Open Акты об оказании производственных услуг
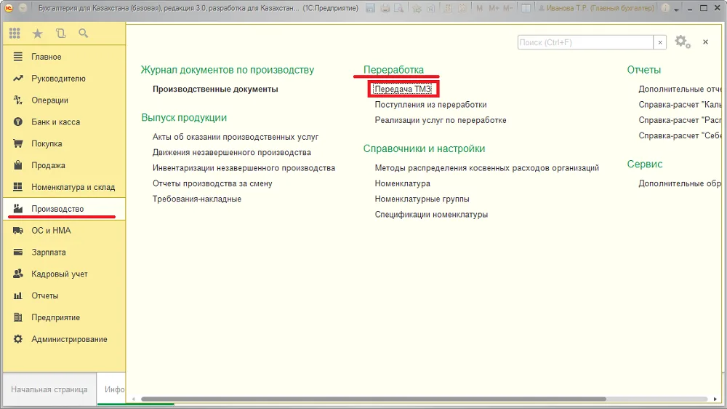Viewport: 727px width, 409px height. (236, 137)
